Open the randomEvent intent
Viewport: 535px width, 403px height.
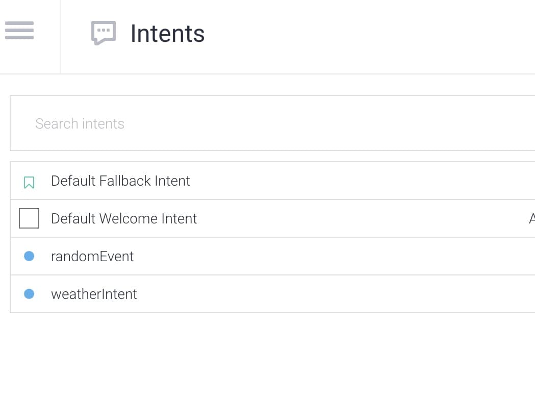pos(92,257)
